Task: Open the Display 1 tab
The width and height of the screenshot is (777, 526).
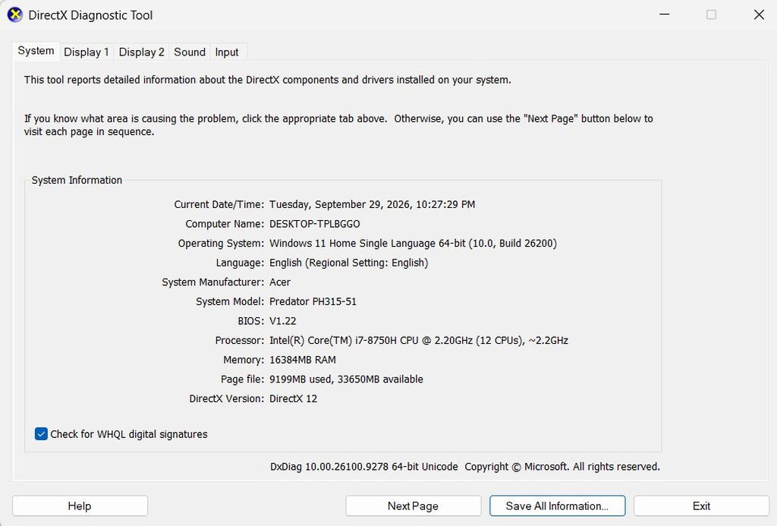Action: 87,52
